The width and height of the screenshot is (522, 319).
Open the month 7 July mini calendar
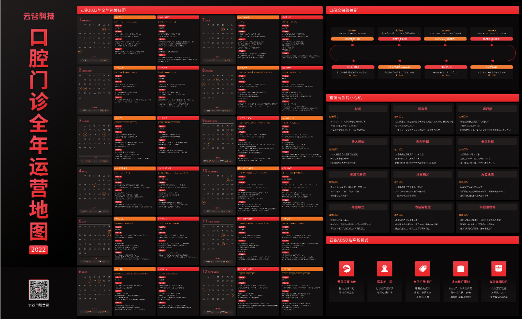217,40
